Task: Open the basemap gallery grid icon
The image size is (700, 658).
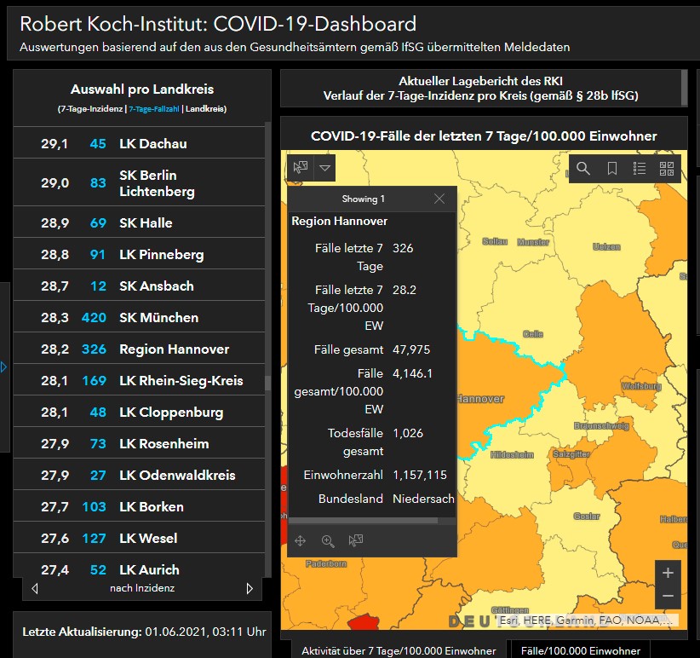Action: click(x=667, y=169)
